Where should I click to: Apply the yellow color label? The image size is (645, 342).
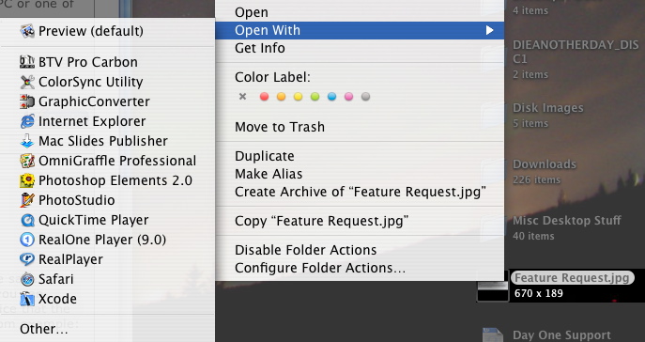click(298, 97)
